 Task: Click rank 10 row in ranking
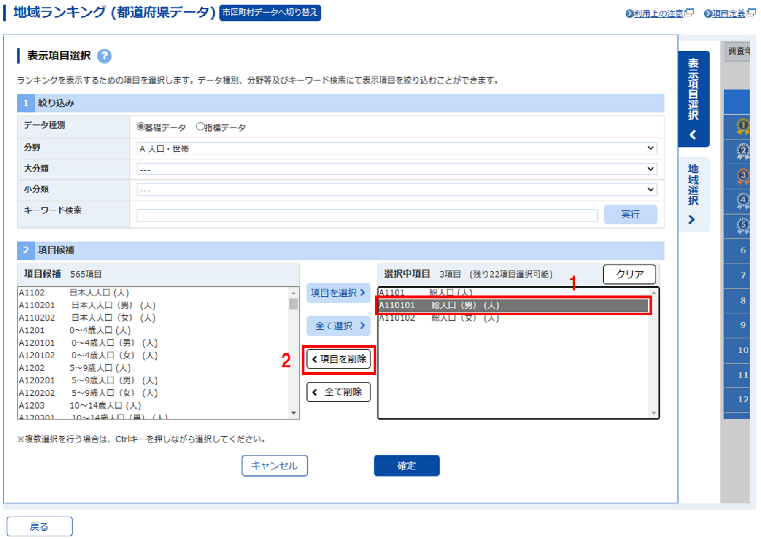737,350
